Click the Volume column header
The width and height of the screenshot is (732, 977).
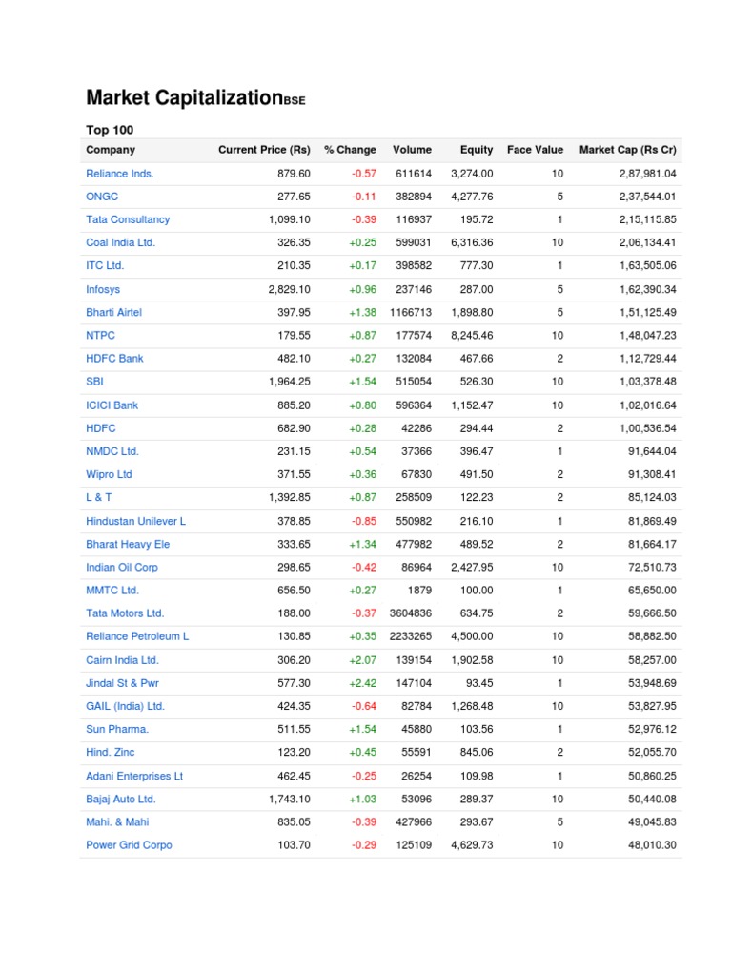tap(412, 150)
